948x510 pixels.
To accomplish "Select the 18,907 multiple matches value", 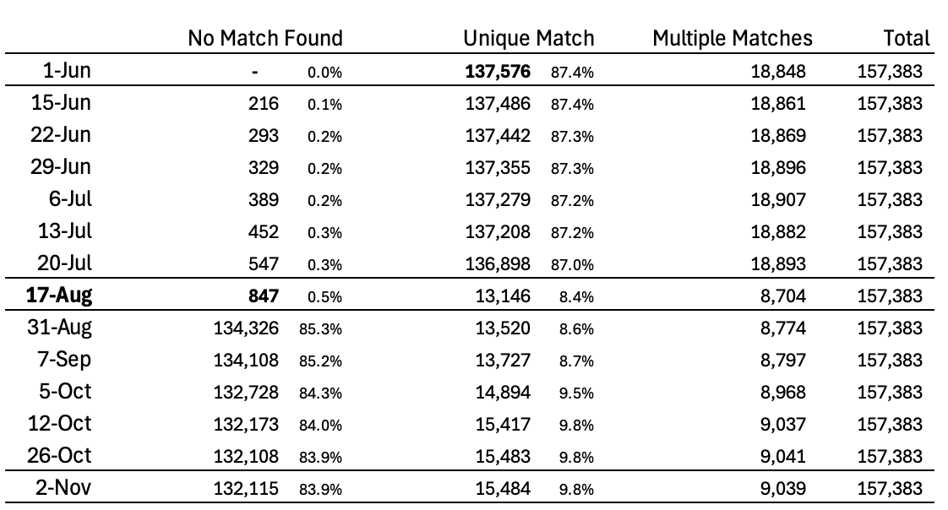I will click(x=779, y=199).
